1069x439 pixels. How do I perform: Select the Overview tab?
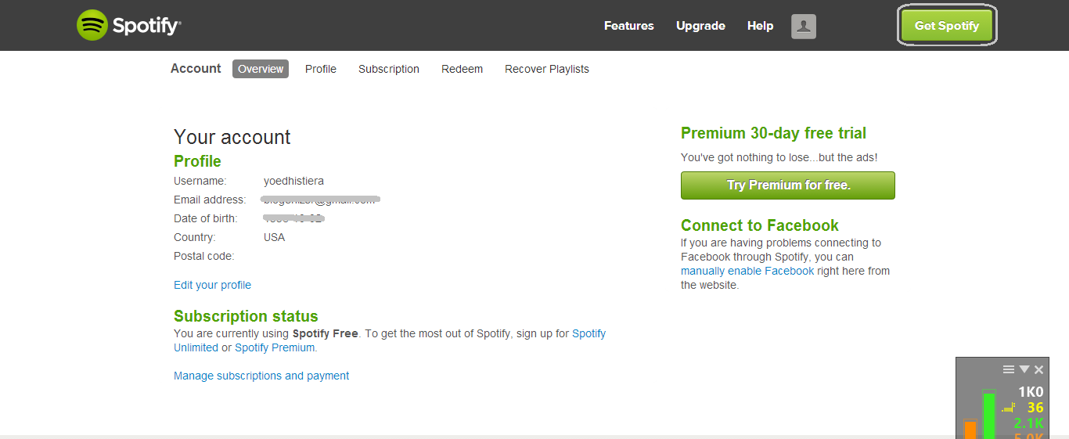coord(261,69)
